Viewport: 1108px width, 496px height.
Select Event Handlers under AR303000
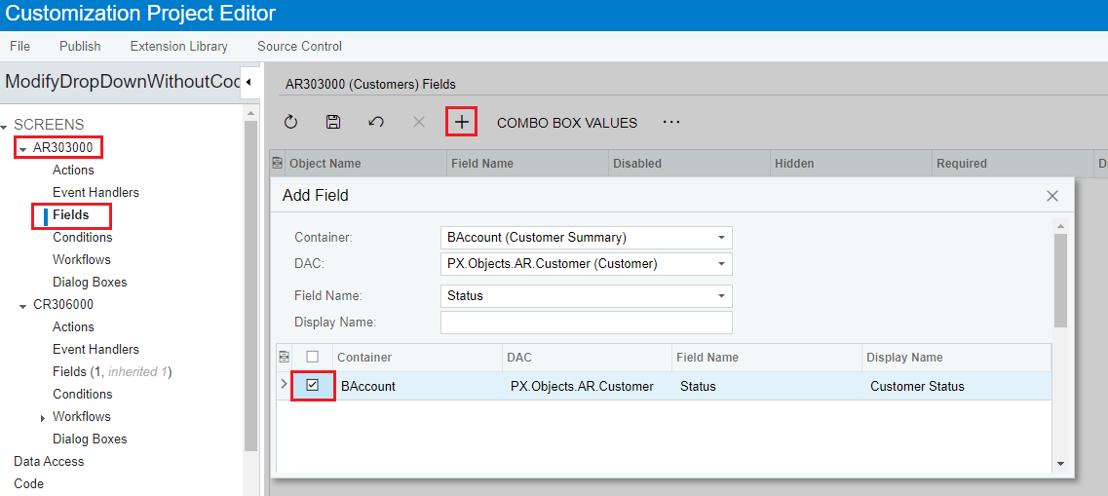point(96,192)
